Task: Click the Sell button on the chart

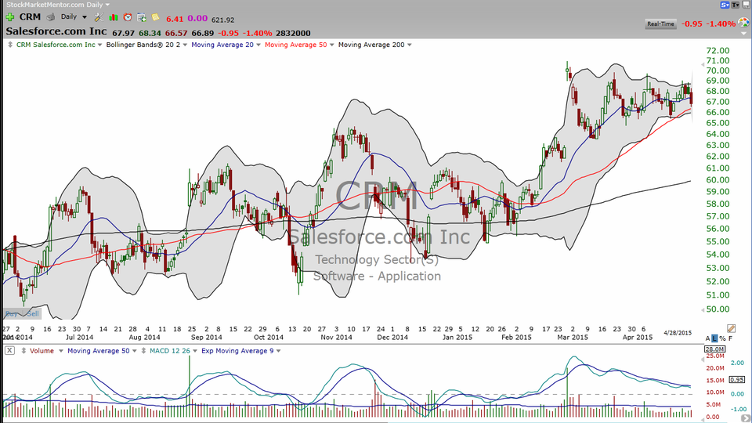Action: [33, 313]
